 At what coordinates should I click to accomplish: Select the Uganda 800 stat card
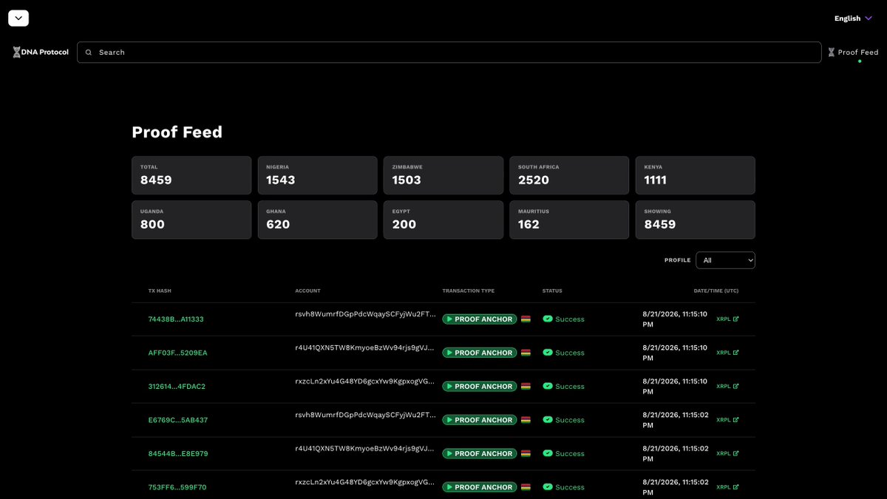[191, 220]
